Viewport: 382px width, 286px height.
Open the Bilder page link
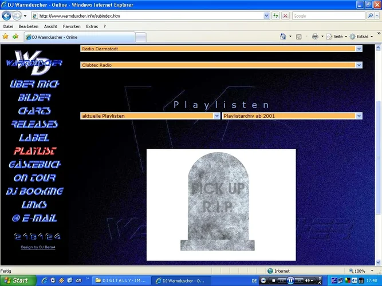pos(34,97)
